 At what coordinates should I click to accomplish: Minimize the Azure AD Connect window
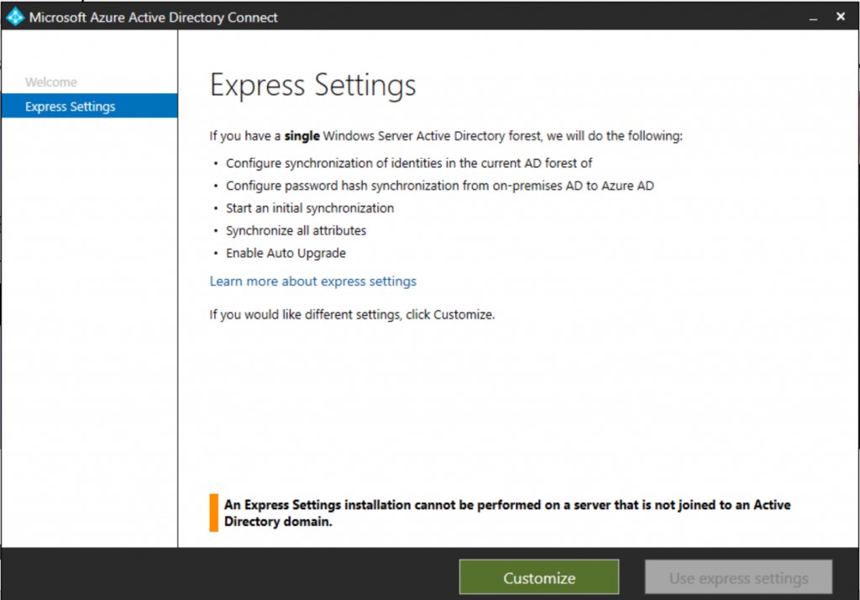tap(813, 18)
